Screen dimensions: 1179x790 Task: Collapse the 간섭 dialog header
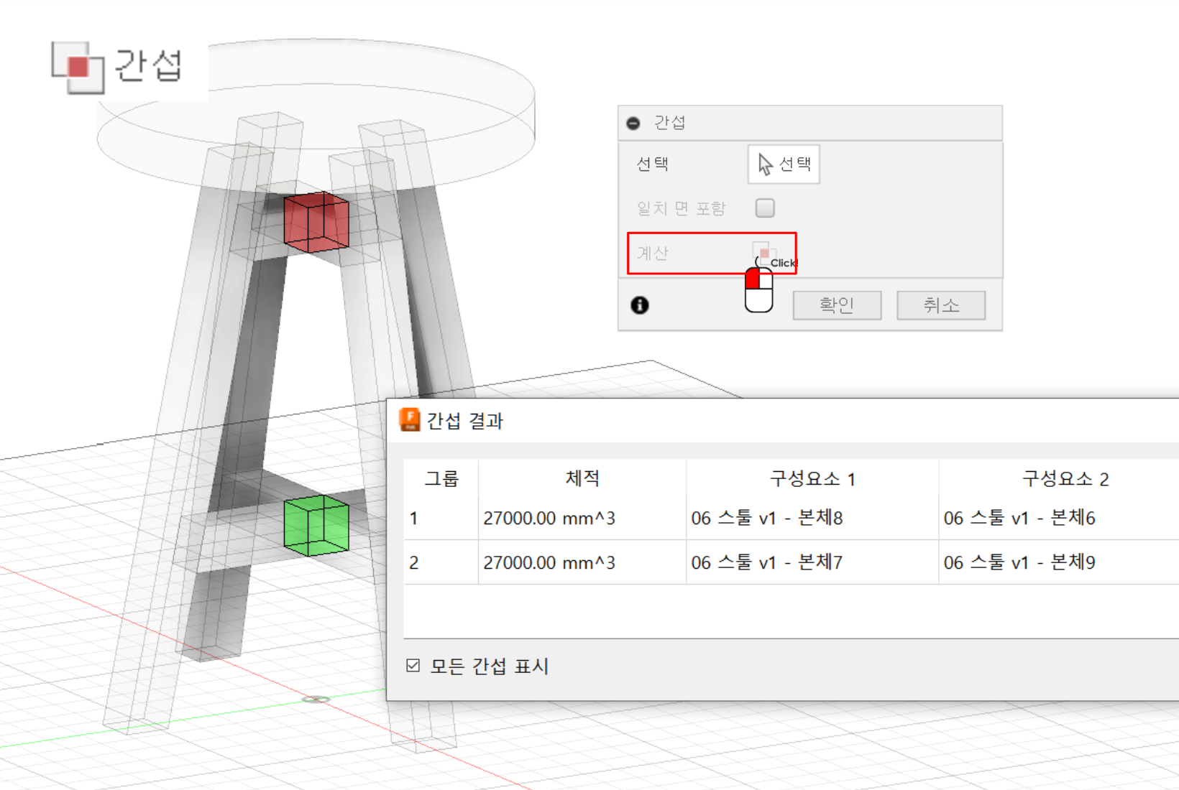click(633, 123)
